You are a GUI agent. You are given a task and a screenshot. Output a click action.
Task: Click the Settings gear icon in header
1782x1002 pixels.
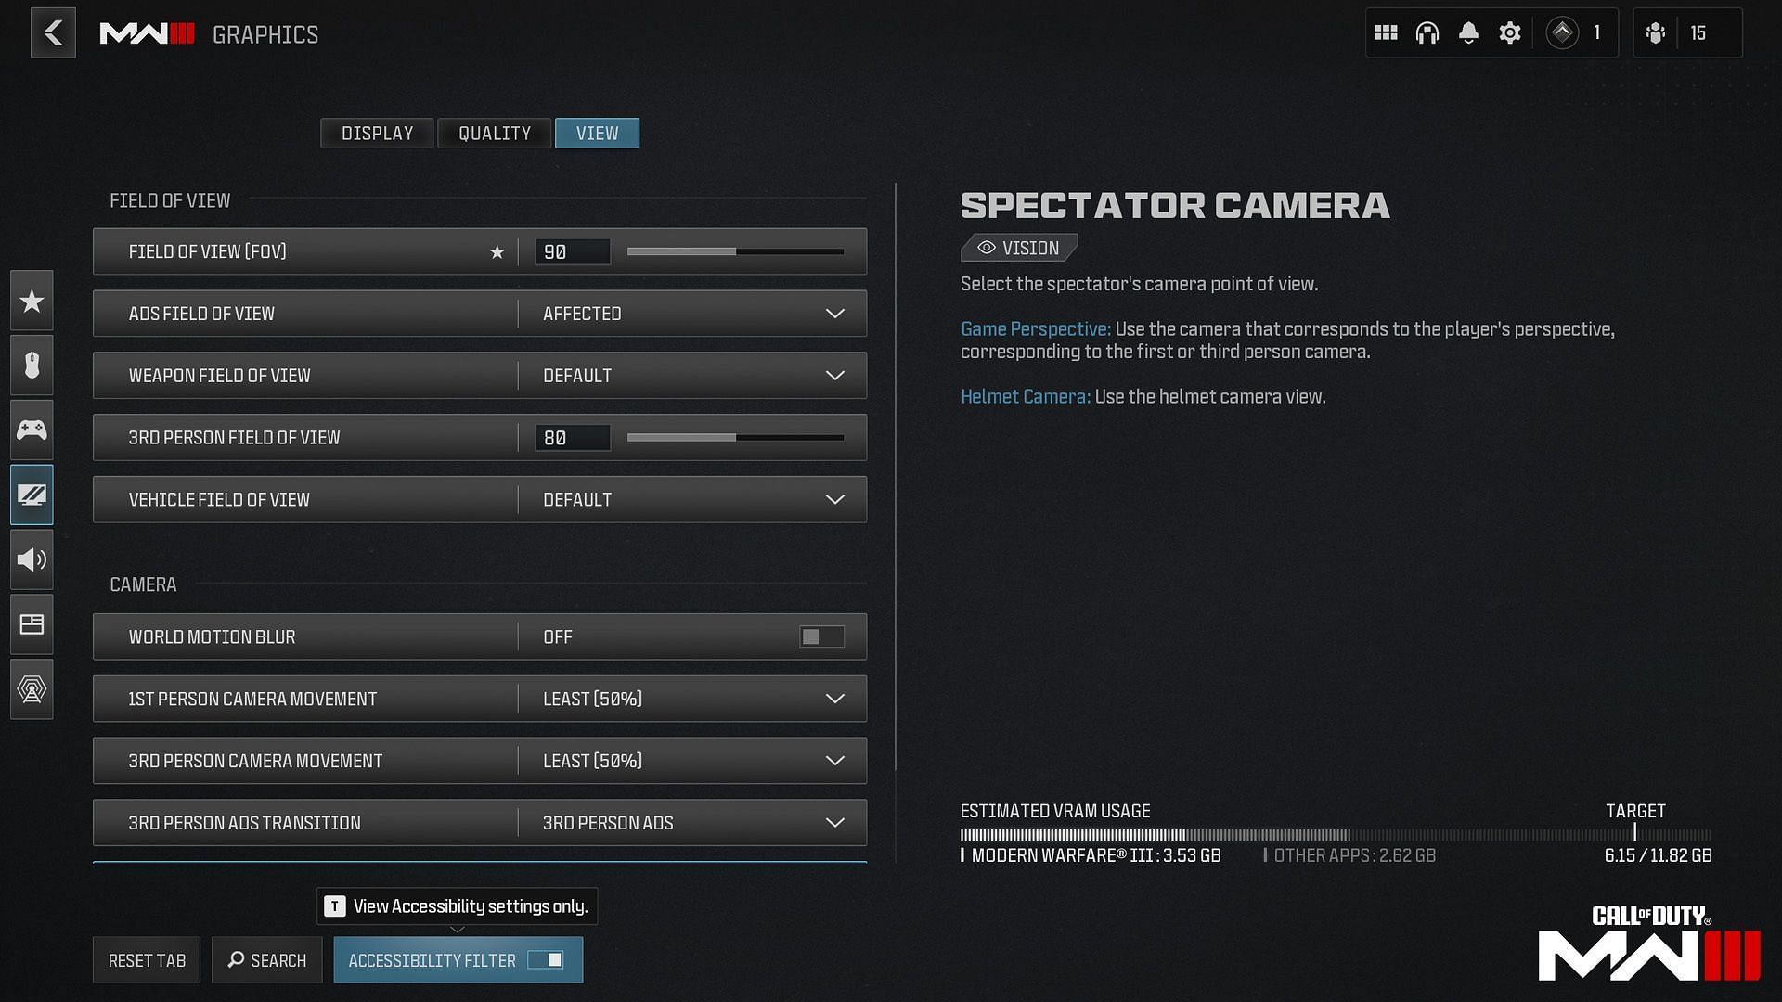click(x=1509, y=33)
